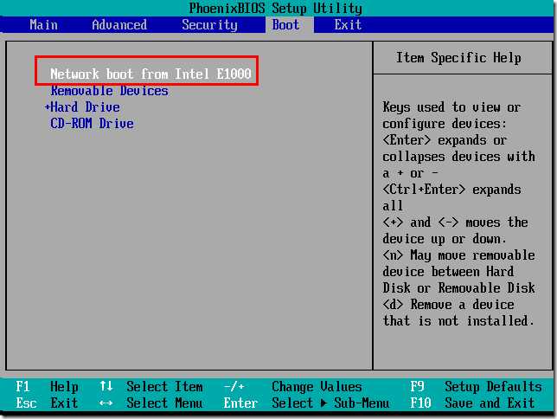
Task: Click the Select Item legend text
Action: [x=164, y=387]
